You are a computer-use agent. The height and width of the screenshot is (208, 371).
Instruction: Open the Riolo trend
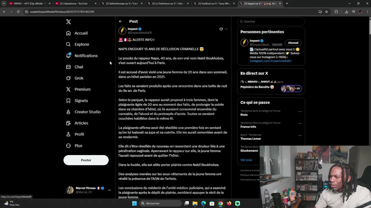pyautogui.click(x=244, y=115)
